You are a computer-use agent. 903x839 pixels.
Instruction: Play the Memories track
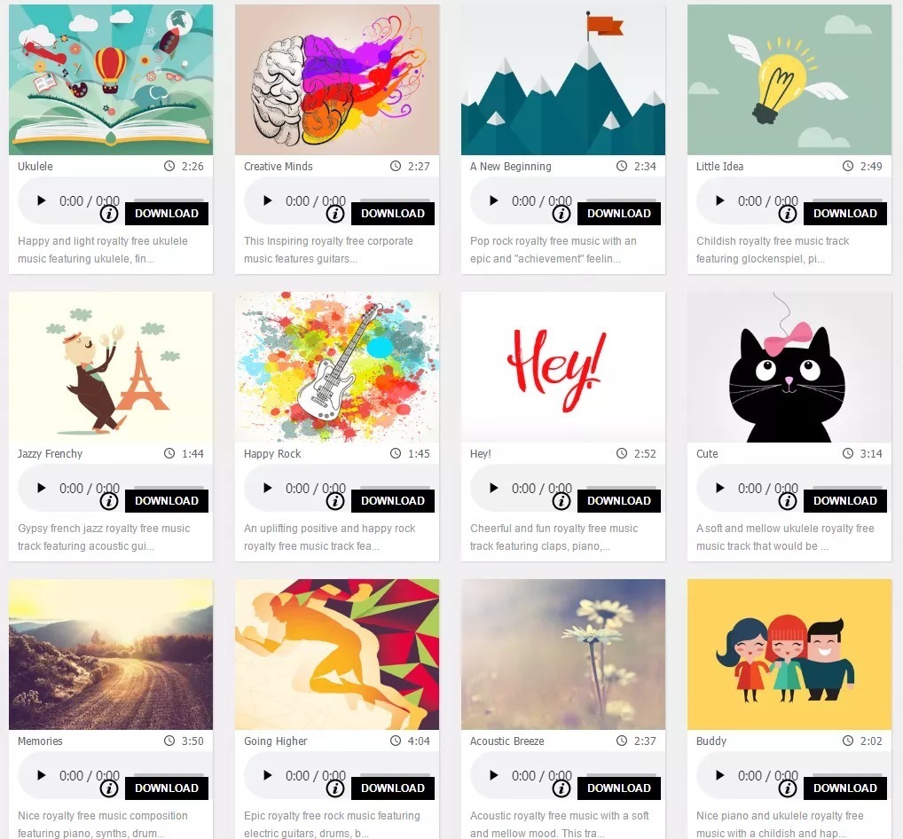click(41, 775)
